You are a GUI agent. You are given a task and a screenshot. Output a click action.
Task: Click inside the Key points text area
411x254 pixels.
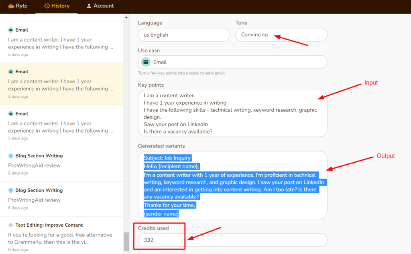point(232,113)
